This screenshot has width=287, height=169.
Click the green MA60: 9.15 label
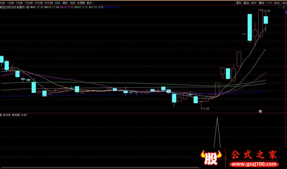81,7
